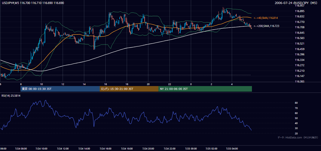Click price axis label 116.645

click(300, 33)
